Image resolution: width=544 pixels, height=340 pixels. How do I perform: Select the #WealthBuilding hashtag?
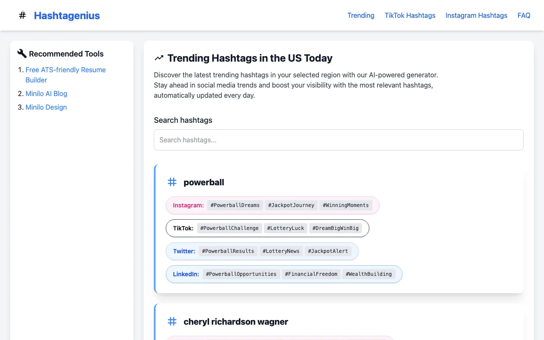[x=368, y=274]
